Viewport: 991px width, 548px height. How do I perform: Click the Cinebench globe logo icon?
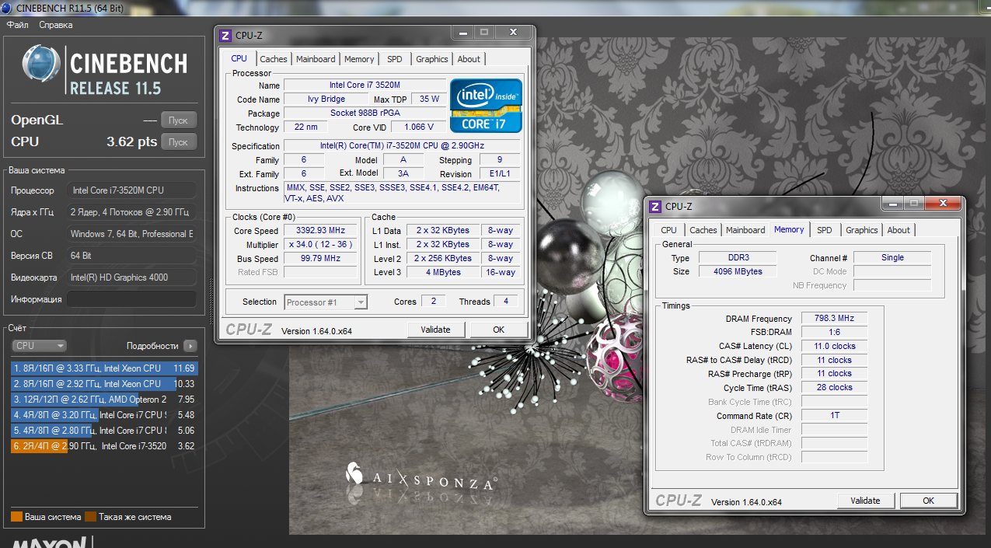point(43,64)
